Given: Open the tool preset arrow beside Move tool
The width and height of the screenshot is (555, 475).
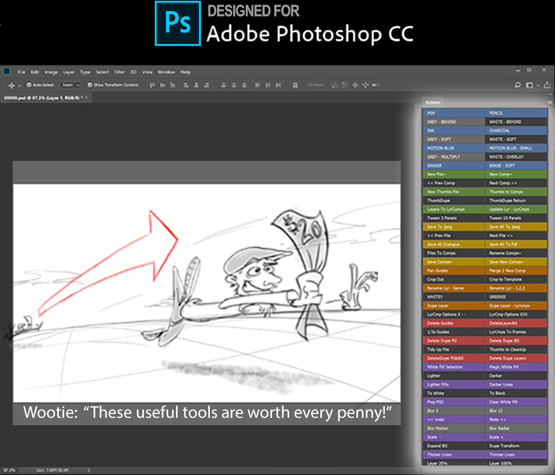Looking at the screenshot, I should pyautogui.click(x=19, y=85).
